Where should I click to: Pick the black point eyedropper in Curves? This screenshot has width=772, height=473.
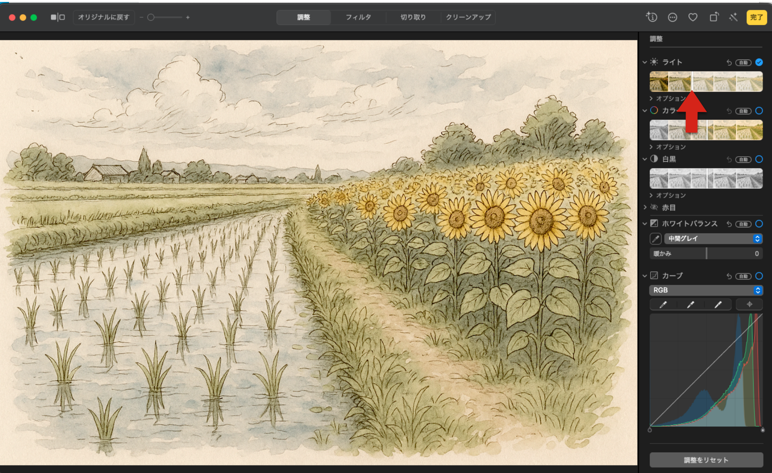pyautogui.click(x=663, y=305)
